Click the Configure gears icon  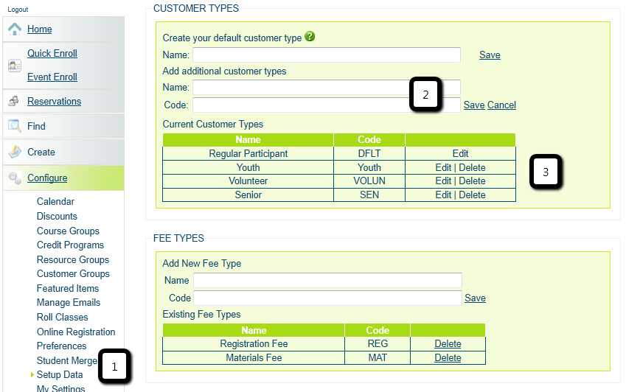15,178
